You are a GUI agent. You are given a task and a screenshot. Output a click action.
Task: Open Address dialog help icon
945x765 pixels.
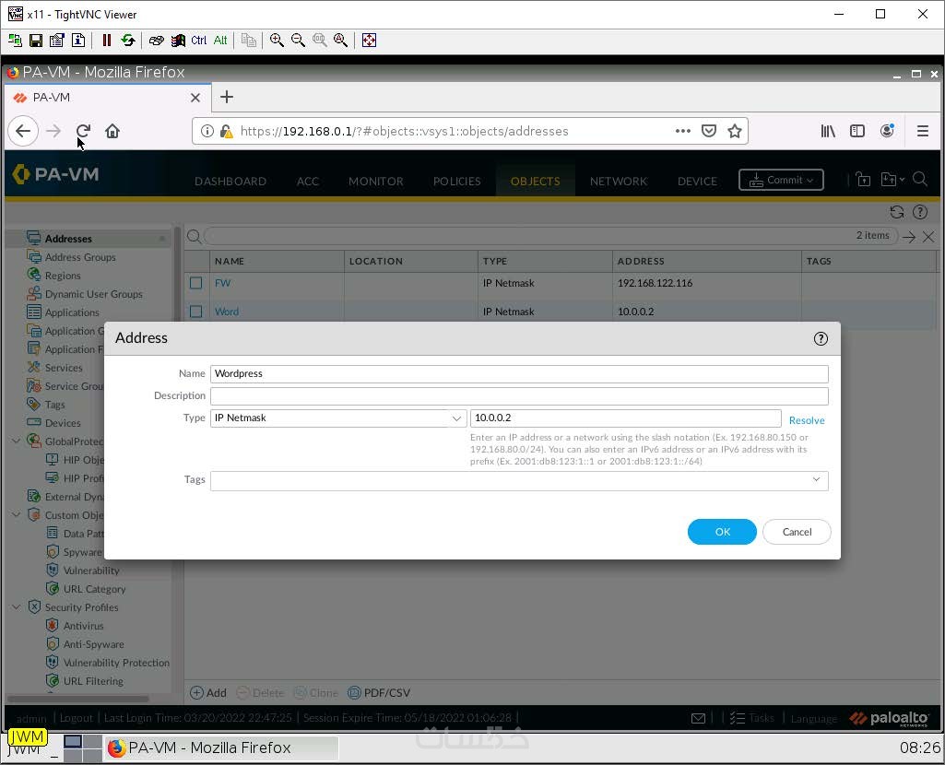point(821,338)
